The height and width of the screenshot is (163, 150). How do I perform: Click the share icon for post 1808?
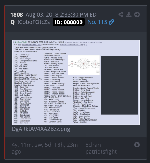pyautogui.click(x=121, y=14)
